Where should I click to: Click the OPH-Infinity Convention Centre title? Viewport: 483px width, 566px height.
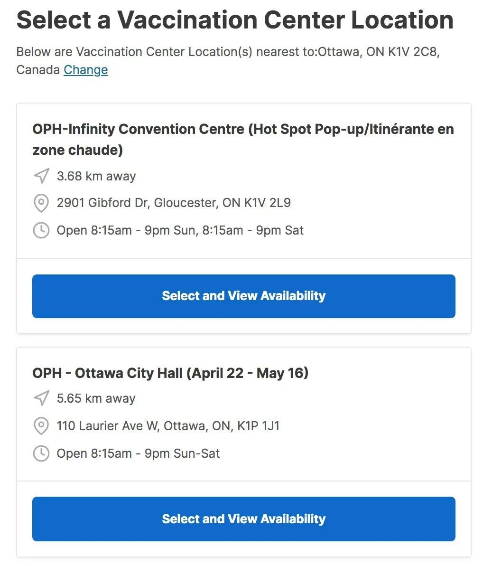pos(243,139)
